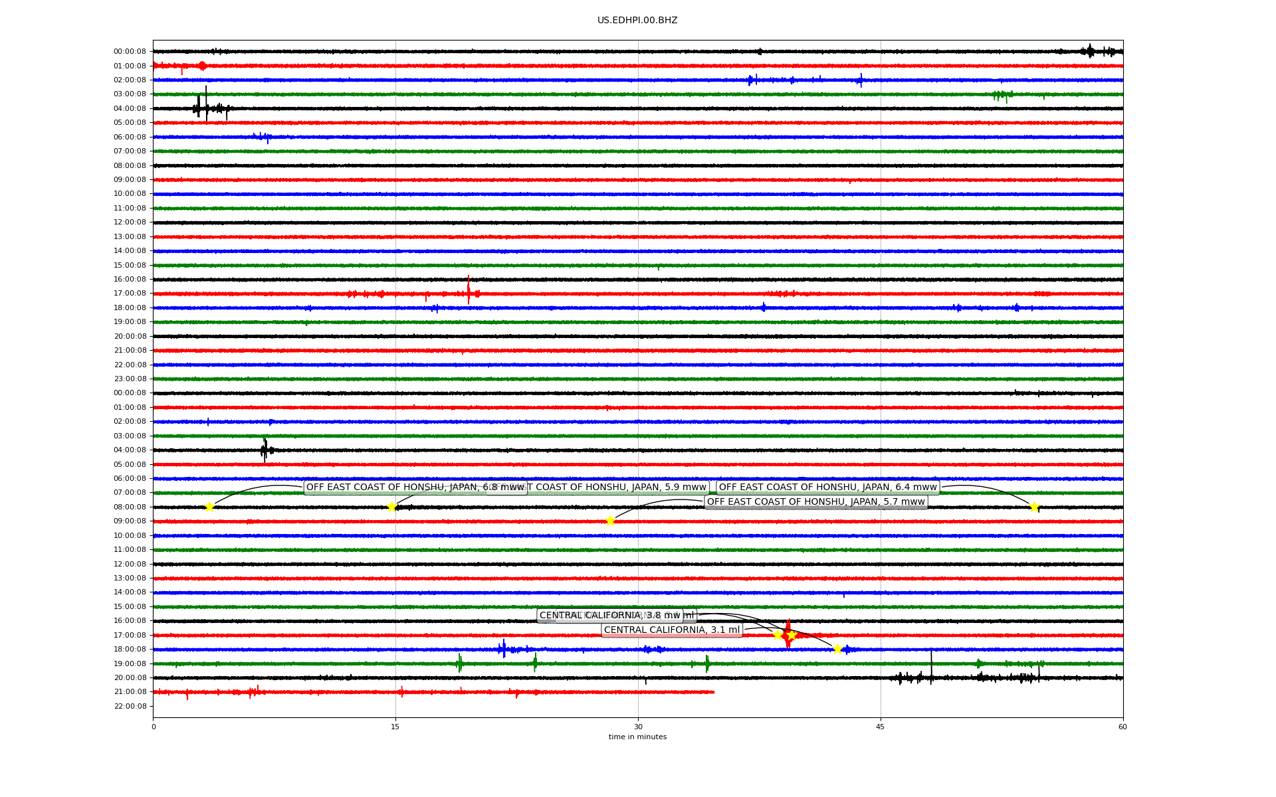Click the leftmost yellow star on the plot

pos(209,507)
